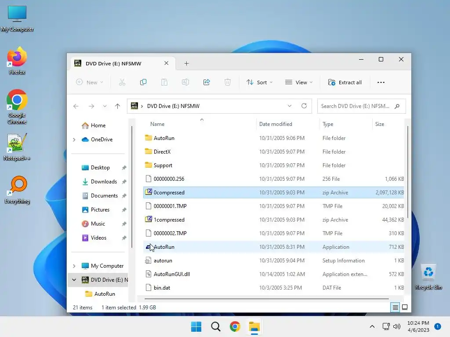Click the Cut scissors icon in toolbar

pyautogui.click(x=122, y=82)
